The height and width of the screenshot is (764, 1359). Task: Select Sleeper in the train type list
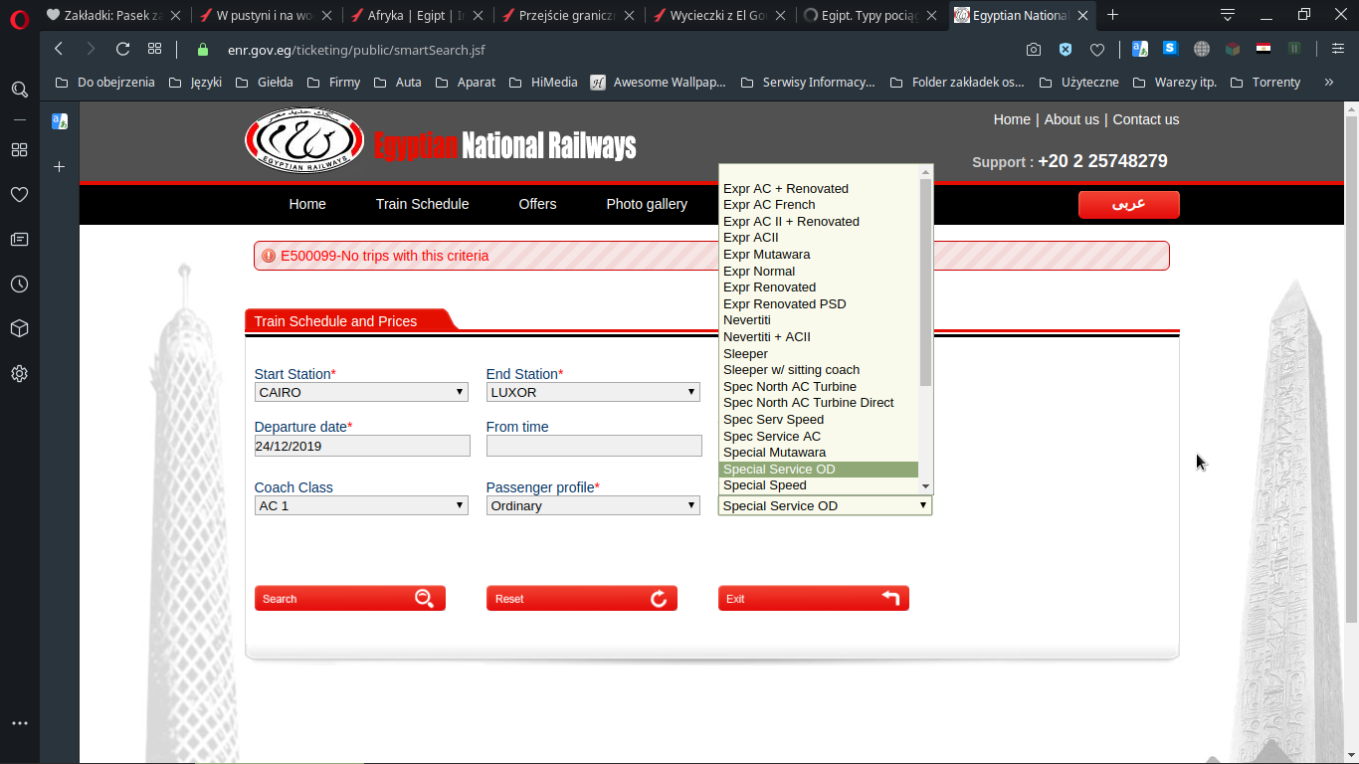[x=818, y=353]
